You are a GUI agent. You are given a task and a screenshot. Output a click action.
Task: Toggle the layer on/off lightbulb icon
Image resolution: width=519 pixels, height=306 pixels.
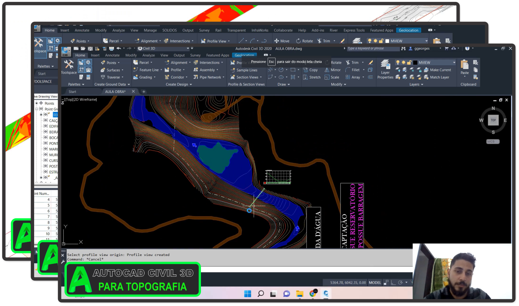point(398,63)
